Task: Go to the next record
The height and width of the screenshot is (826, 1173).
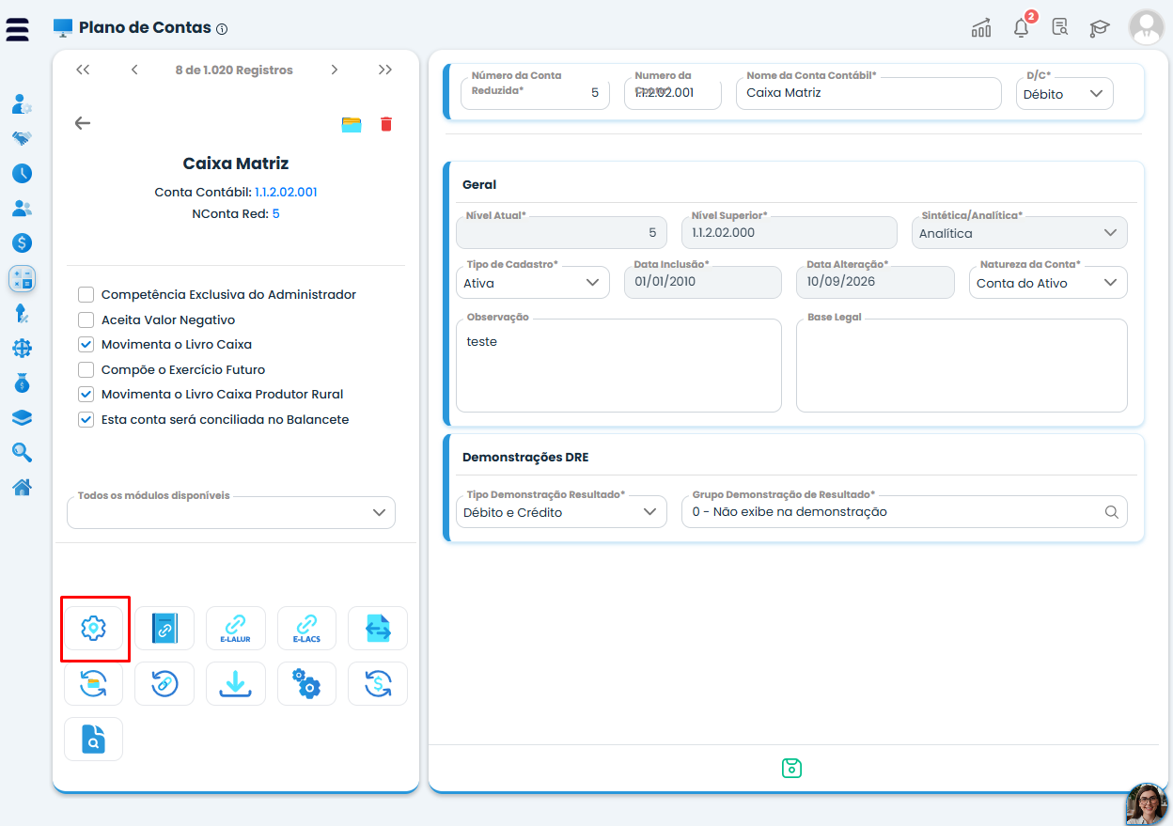Action: point(334,70)
